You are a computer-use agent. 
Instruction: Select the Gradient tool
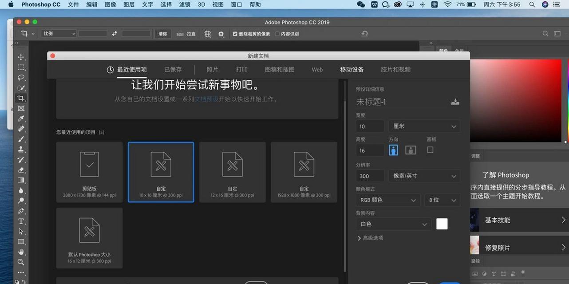click(x=21, y=180)
